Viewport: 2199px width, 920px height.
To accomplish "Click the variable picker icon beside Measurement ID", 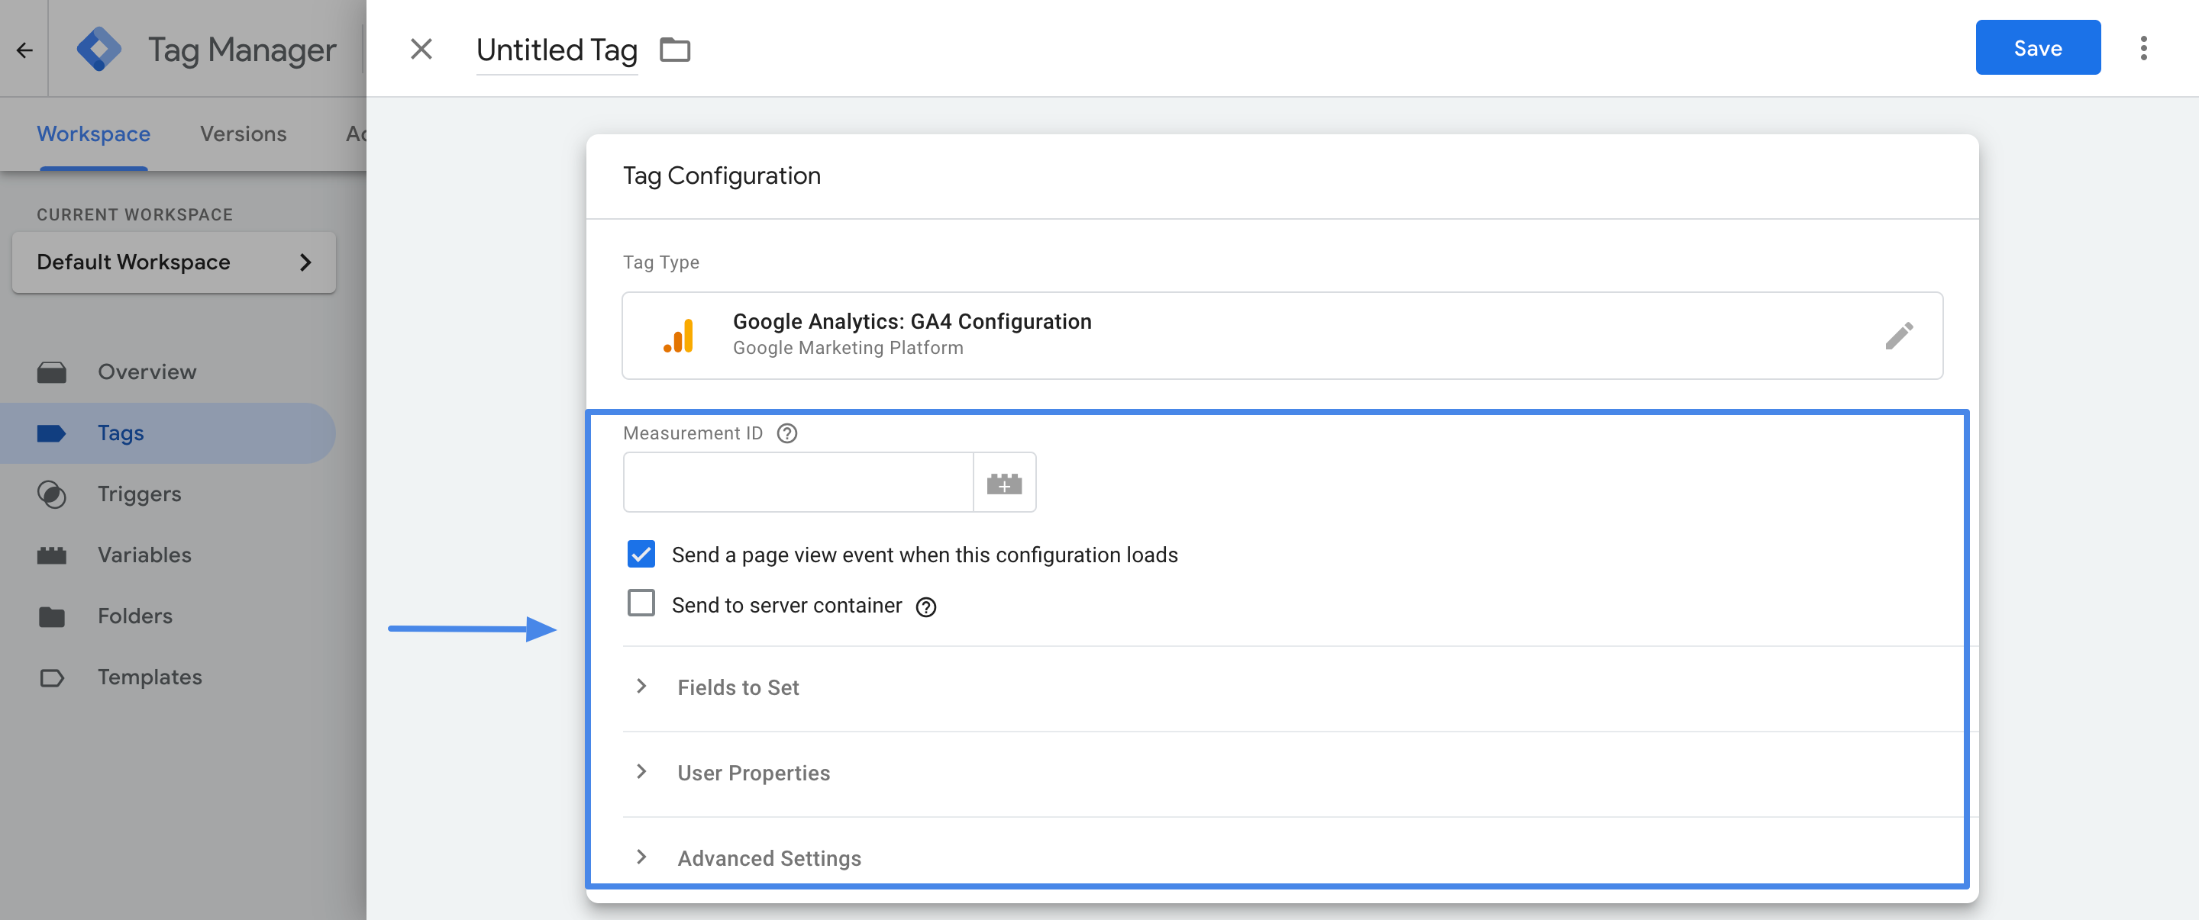I will tap(1004, 483).
